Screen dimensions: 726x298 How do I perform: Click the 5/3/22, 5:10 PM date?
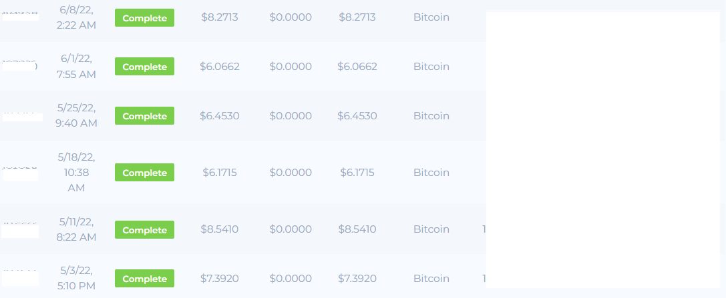[76, 278]
